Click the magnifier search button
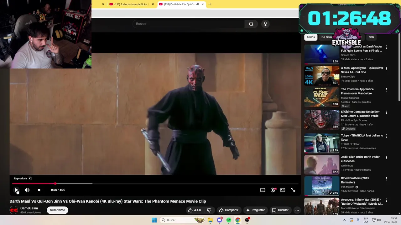The width and height of the screenshot is (401, 225). pyautogui.click(x=251, y=24)
